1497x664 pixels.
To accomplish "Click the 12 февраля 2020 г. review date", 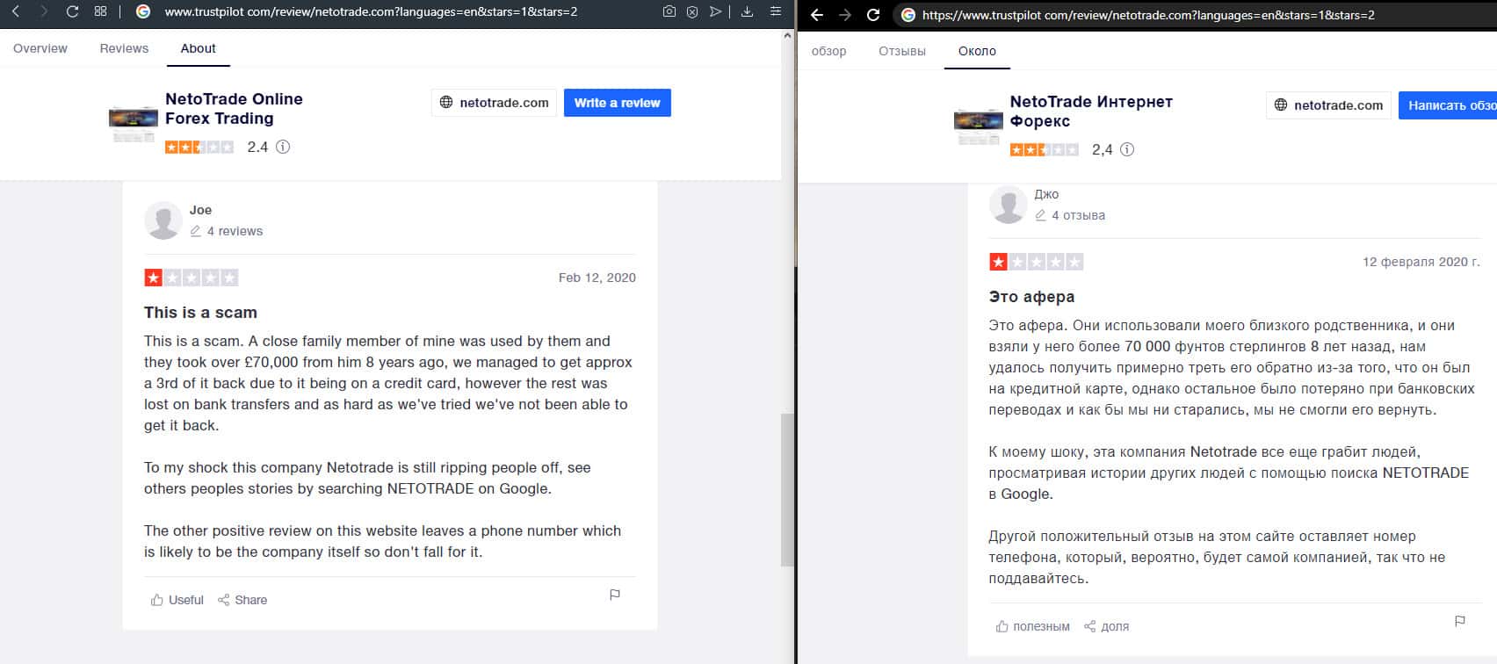I will pyautogui.click(x=1421, y=262).
